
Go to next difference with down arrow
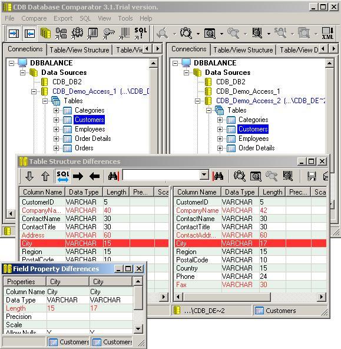pos(29,176)
